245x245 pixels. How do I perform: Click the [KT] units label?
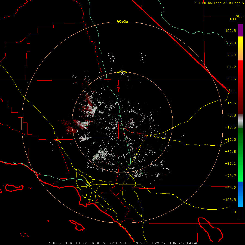tap(232, 19)
